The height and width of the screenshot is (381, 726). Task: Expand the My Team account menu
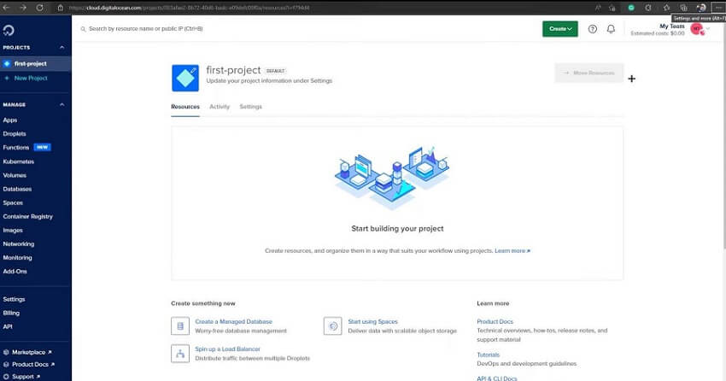tap(708, 29)
